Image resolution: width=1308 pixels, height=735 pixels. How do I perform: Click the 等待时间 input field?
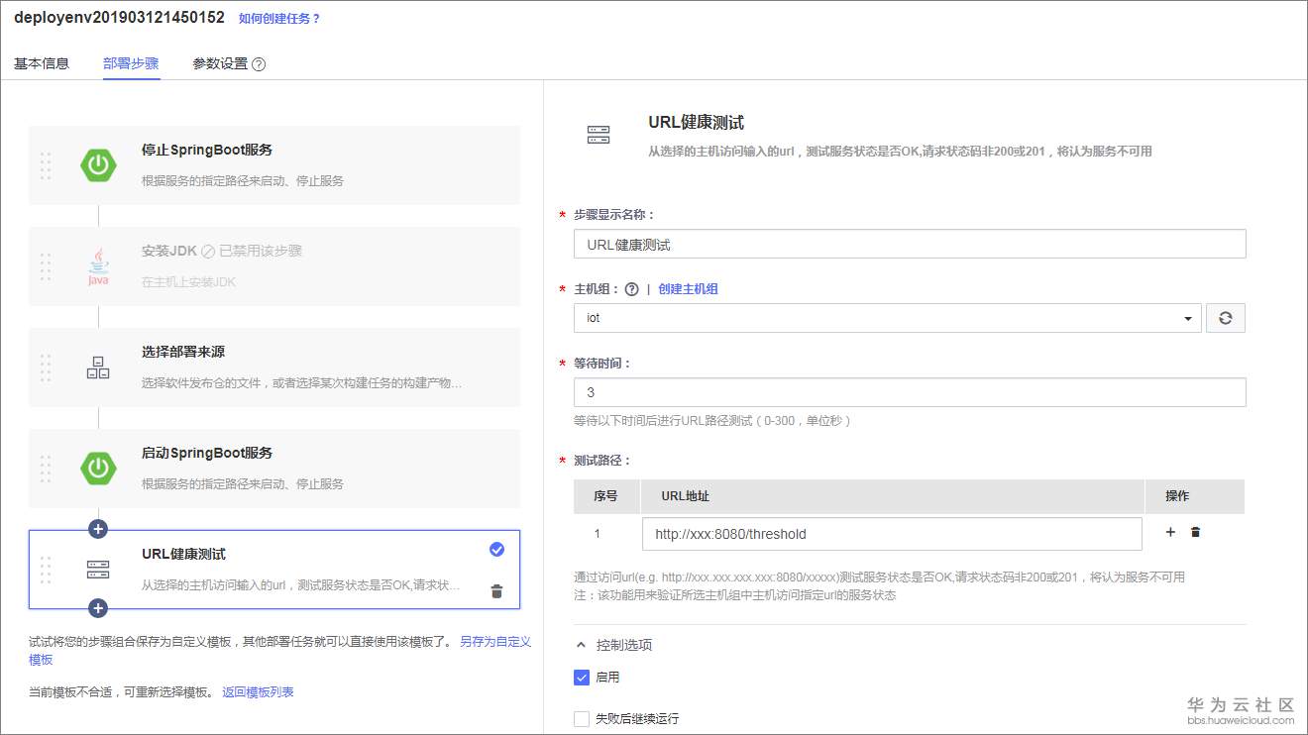point(910,392)
